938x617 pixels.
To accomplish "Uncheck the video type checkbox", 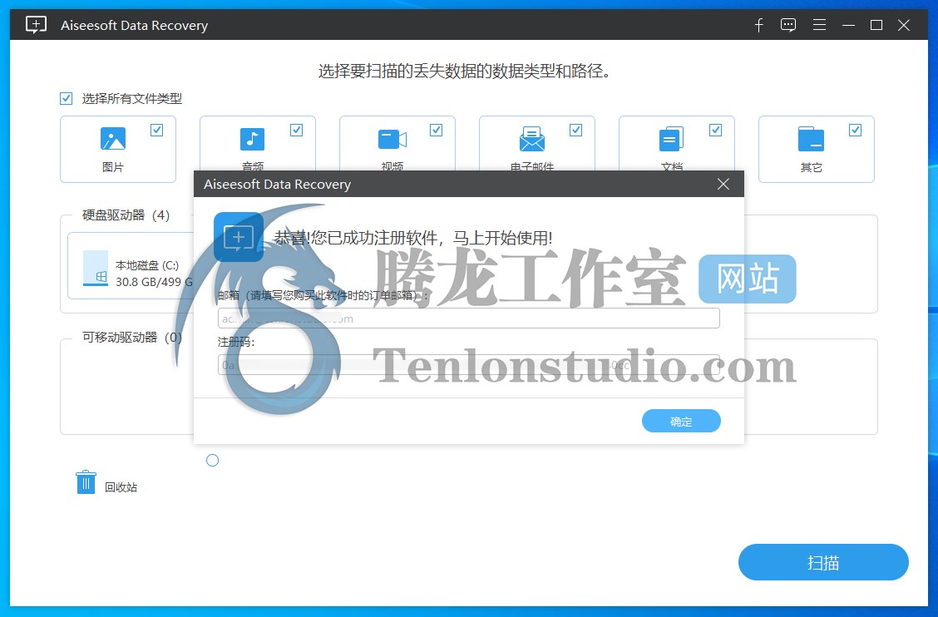I will pyautogui.click(x=436, y=130).
